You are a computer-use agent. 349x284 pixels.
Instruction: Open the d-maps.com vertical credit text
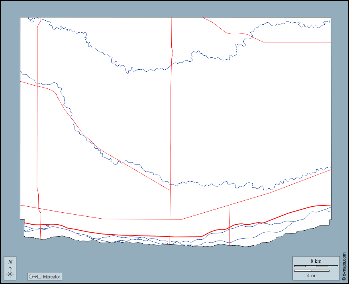[344, 262]
